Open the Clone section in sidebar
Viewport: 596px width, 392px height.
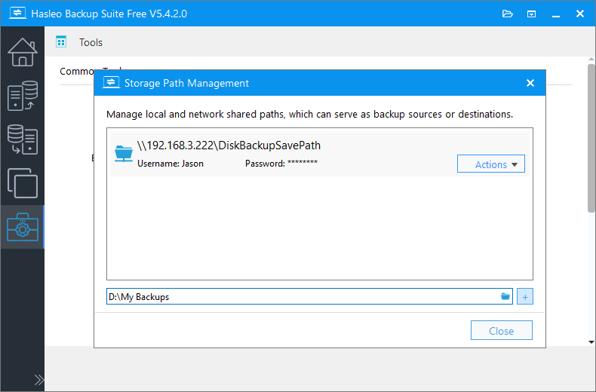point(23,183)
